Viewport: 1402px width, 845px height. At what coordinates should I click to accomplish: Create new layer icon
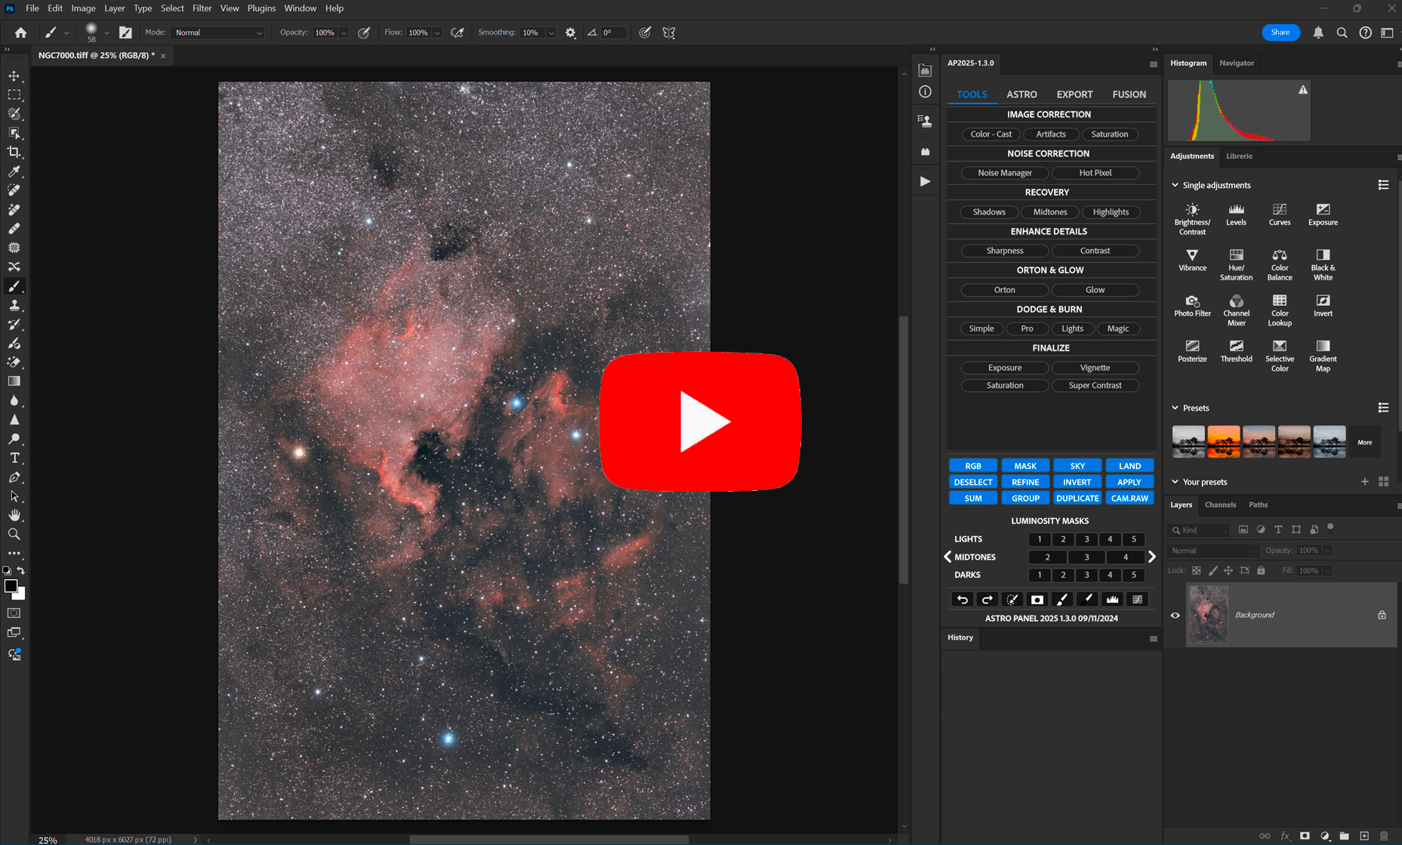[x=1364, y=836]
